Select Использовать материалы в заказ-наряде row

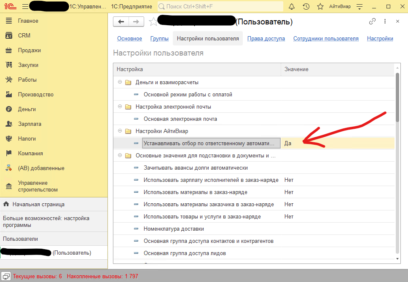pos(254,192)
